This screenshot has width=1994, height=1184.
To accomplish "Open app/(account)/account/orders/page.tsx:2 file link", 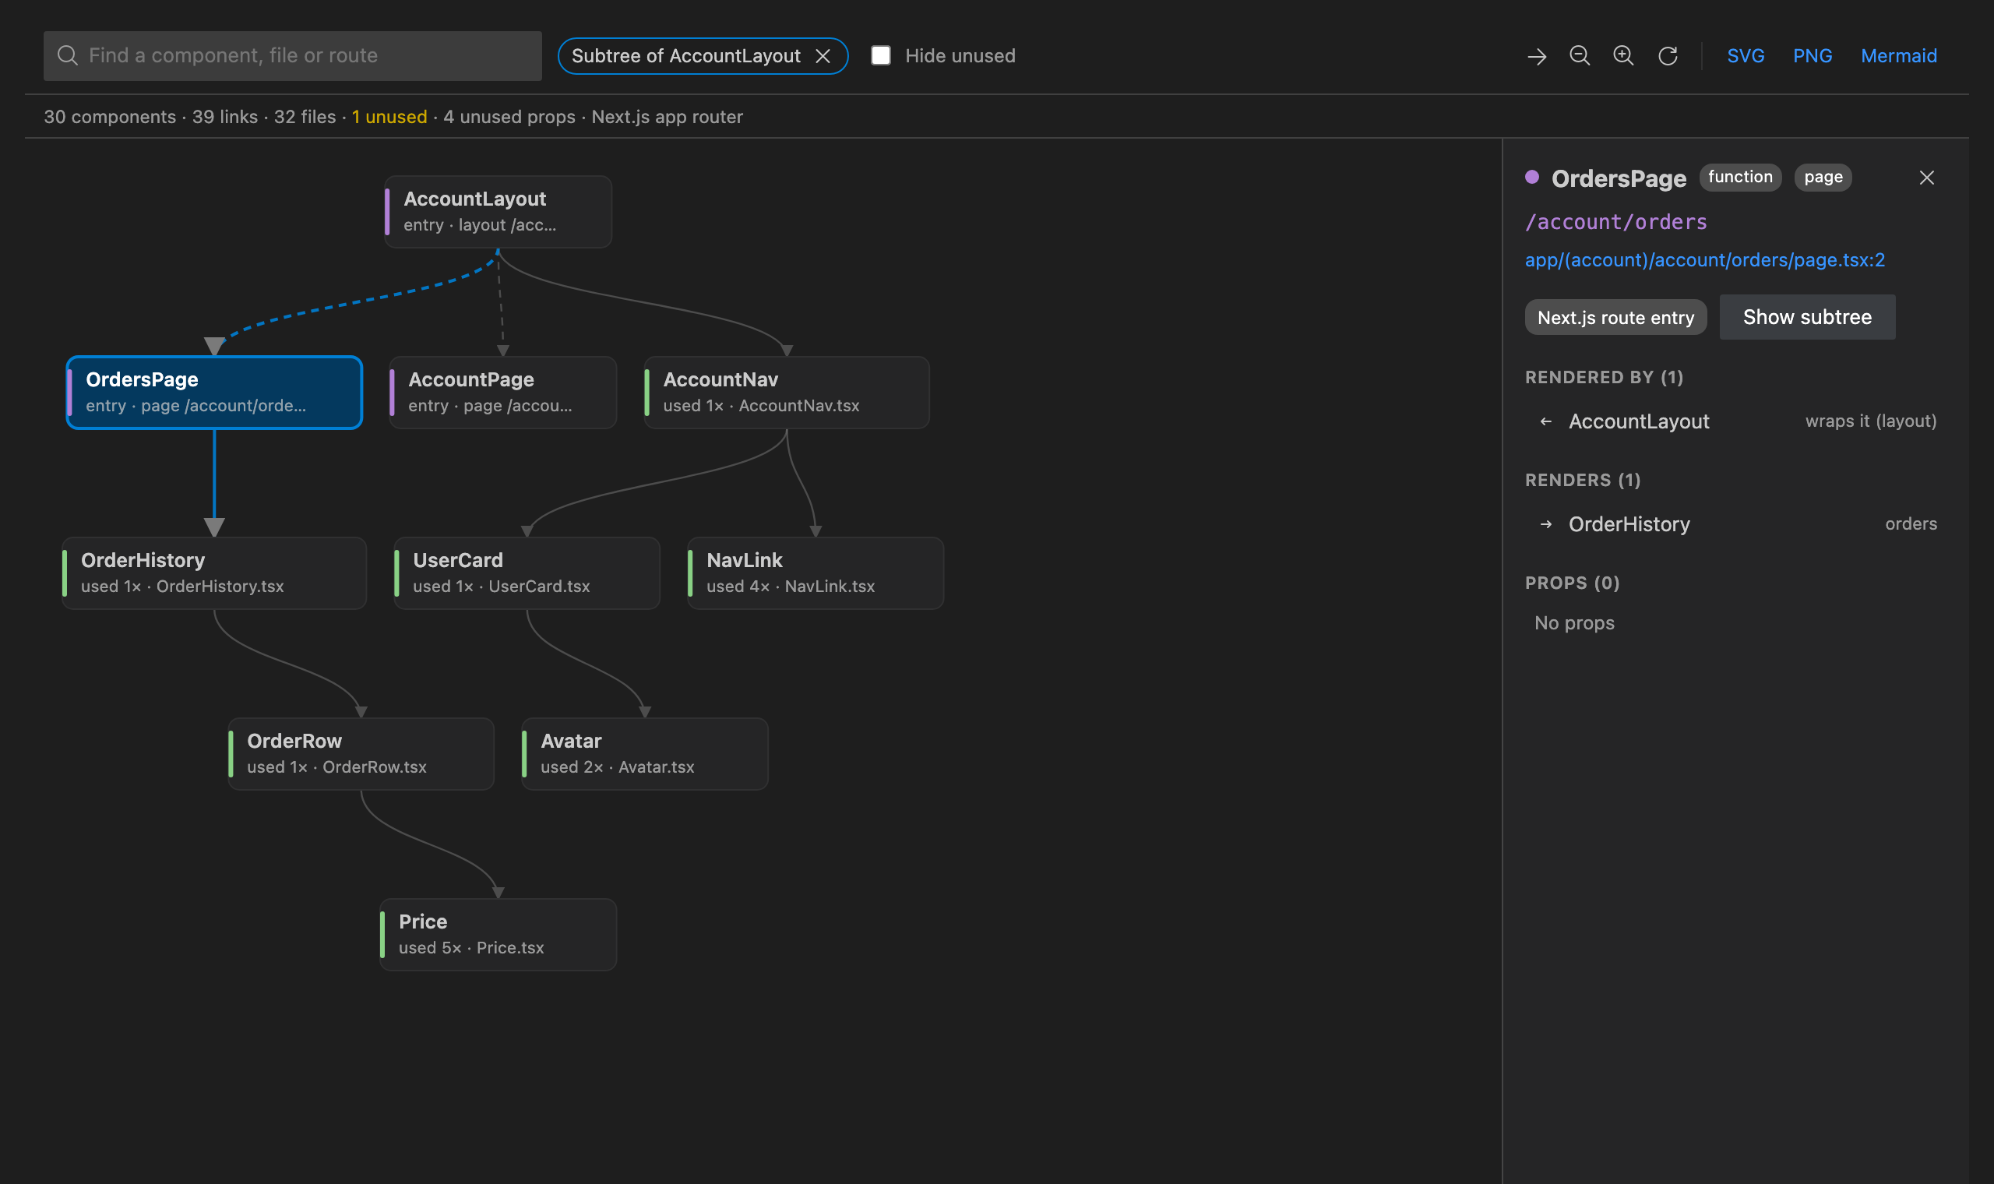I will click(x=1704, y=260).
